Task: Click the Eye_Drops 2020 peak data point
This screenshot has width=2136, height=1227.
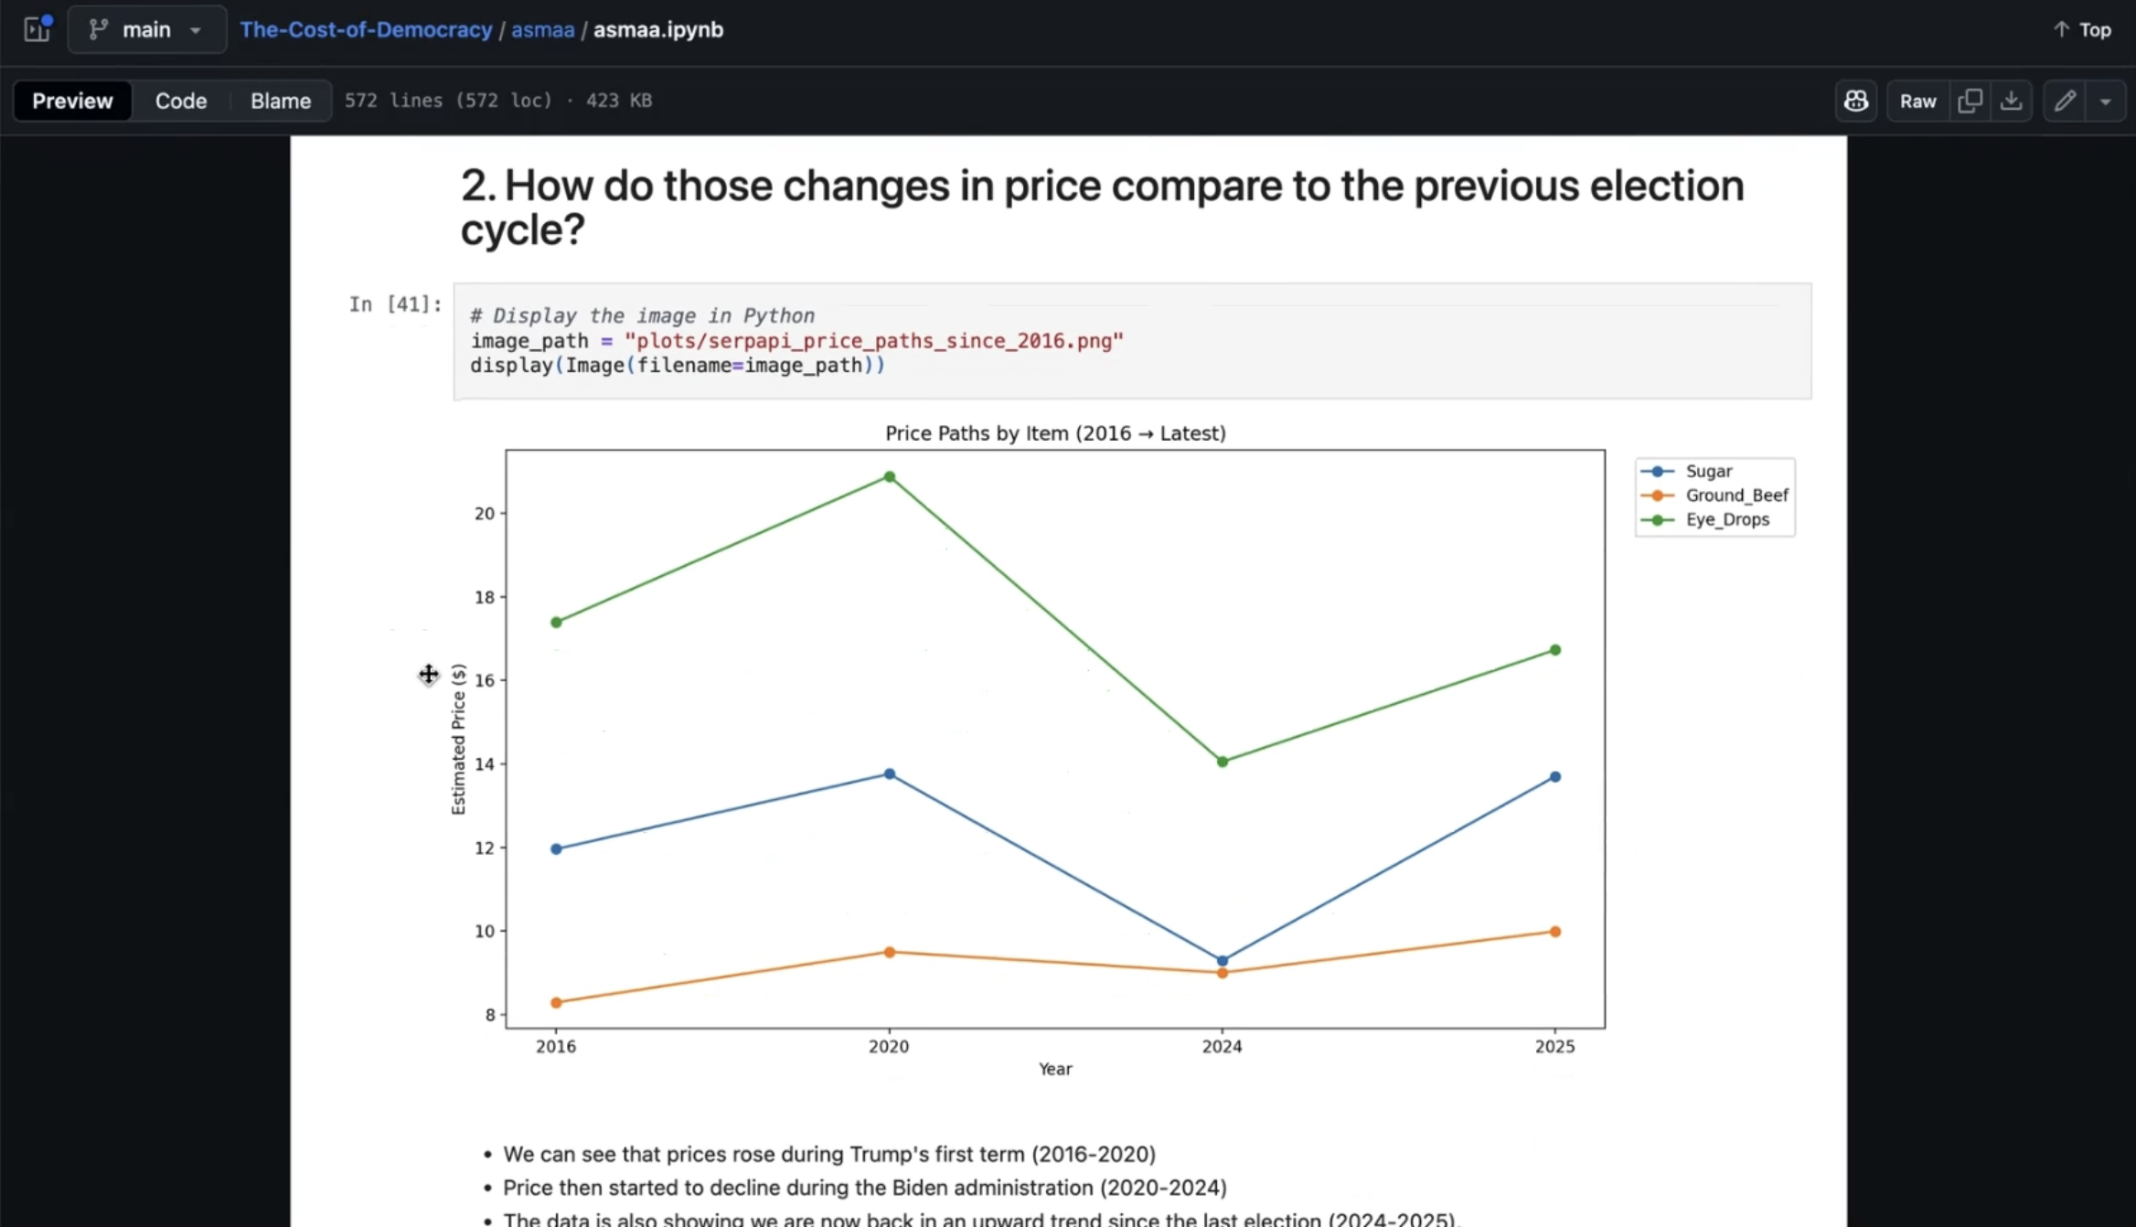Action: pyautogui.click(x=890, y=476)
